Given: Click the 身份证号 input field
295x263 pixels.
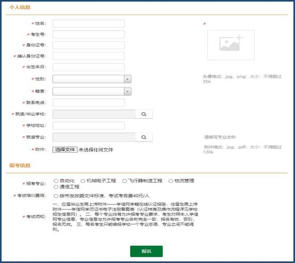Looking at the screenshot, I should pos(89,45).
